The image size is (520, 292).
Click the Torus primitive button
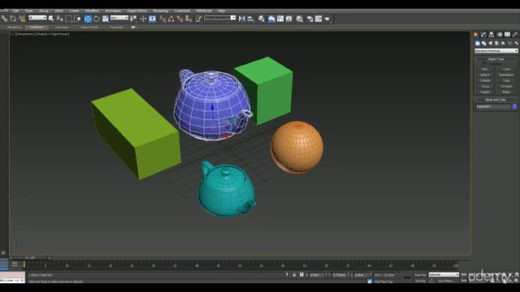[485, 86]
